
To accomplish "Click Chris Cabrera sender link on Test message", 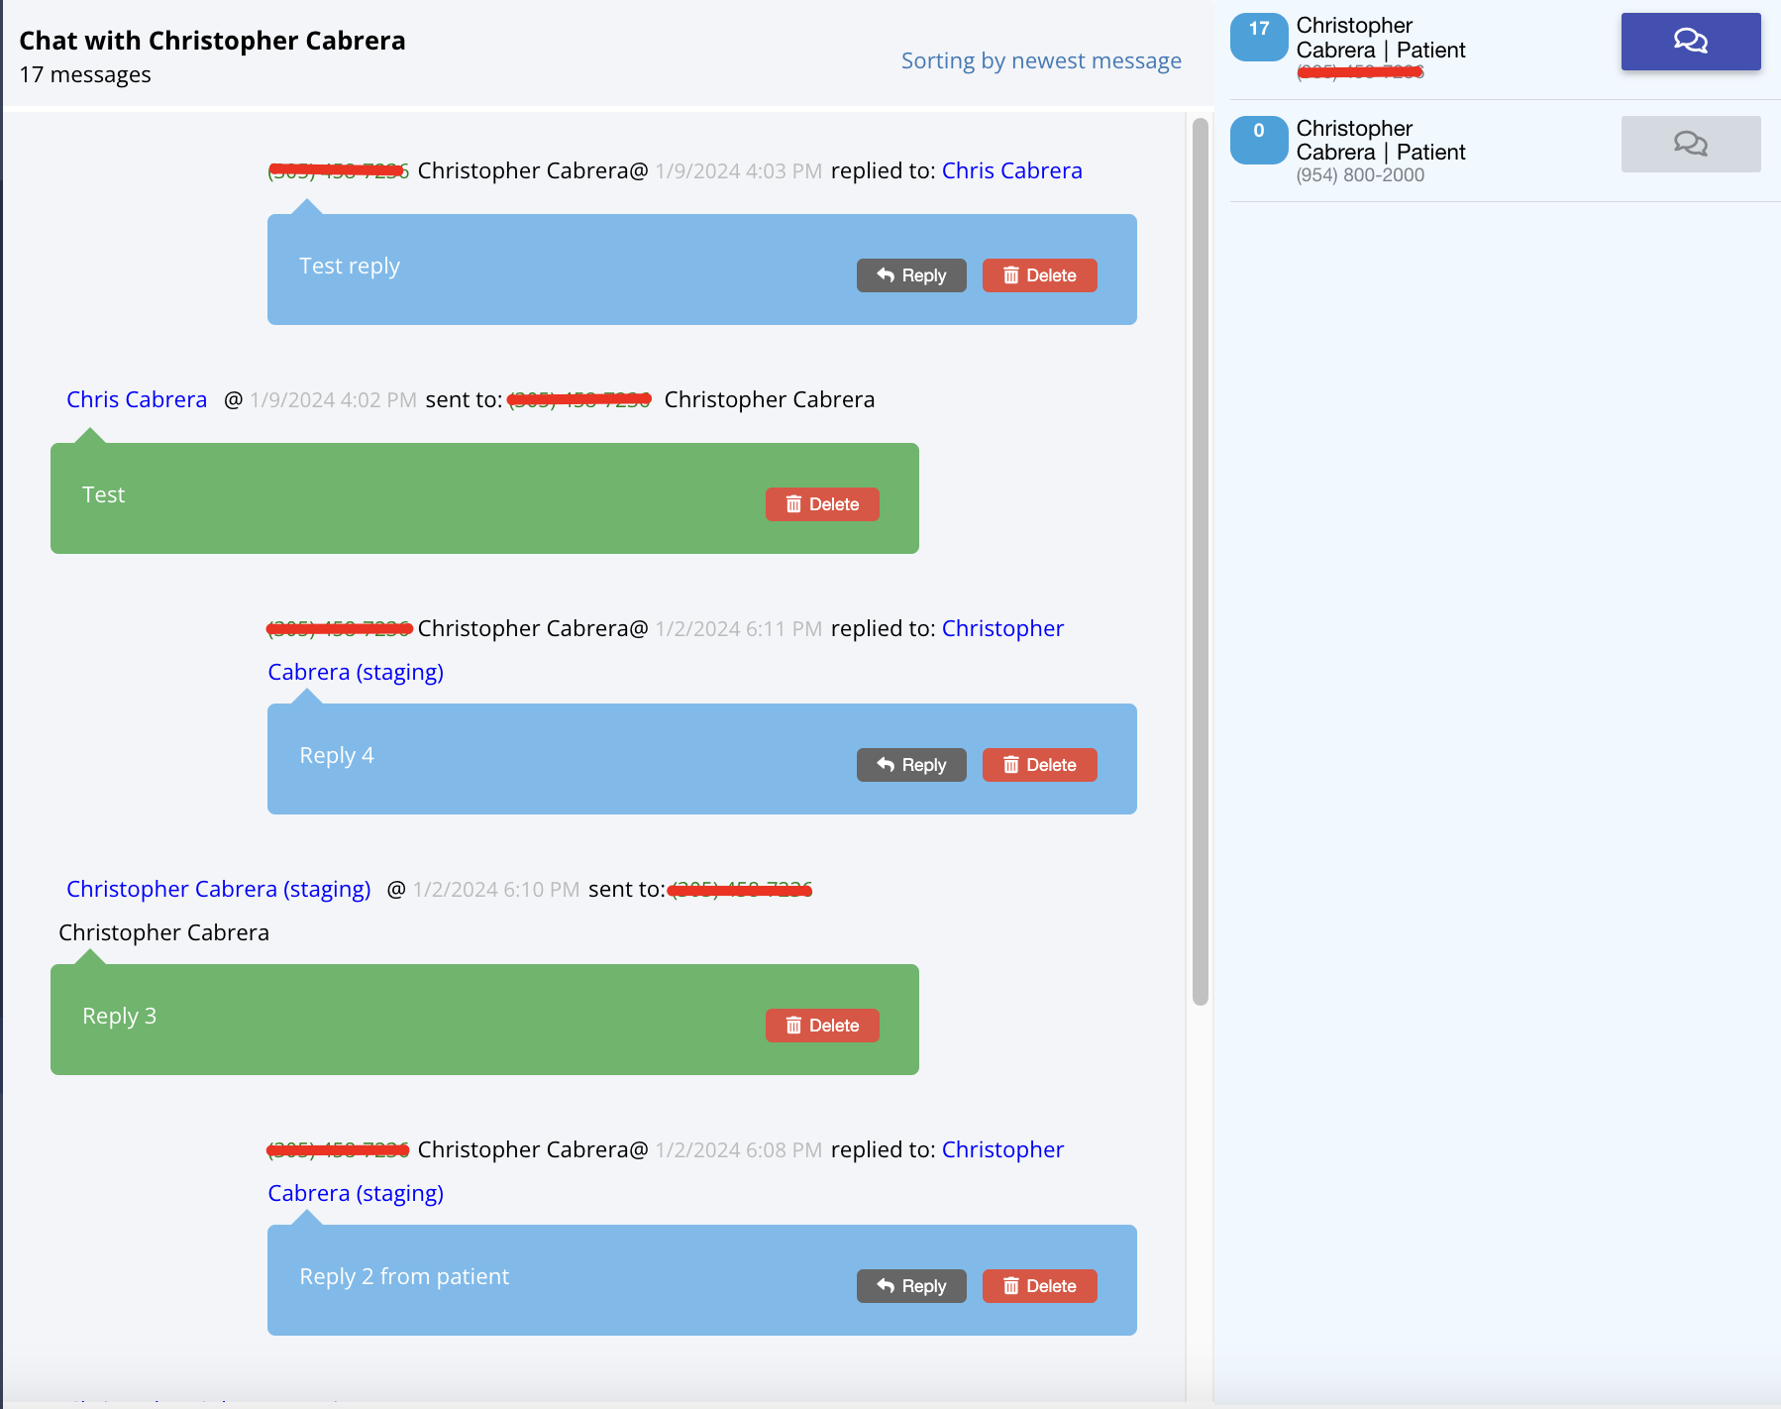I will (x=137, y=400).
